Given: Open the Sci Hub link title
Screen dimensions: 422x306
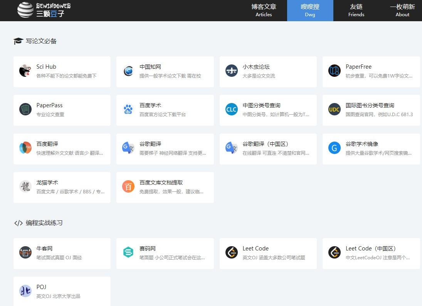Looking at the screenshot, I should (x=46, y=66).
